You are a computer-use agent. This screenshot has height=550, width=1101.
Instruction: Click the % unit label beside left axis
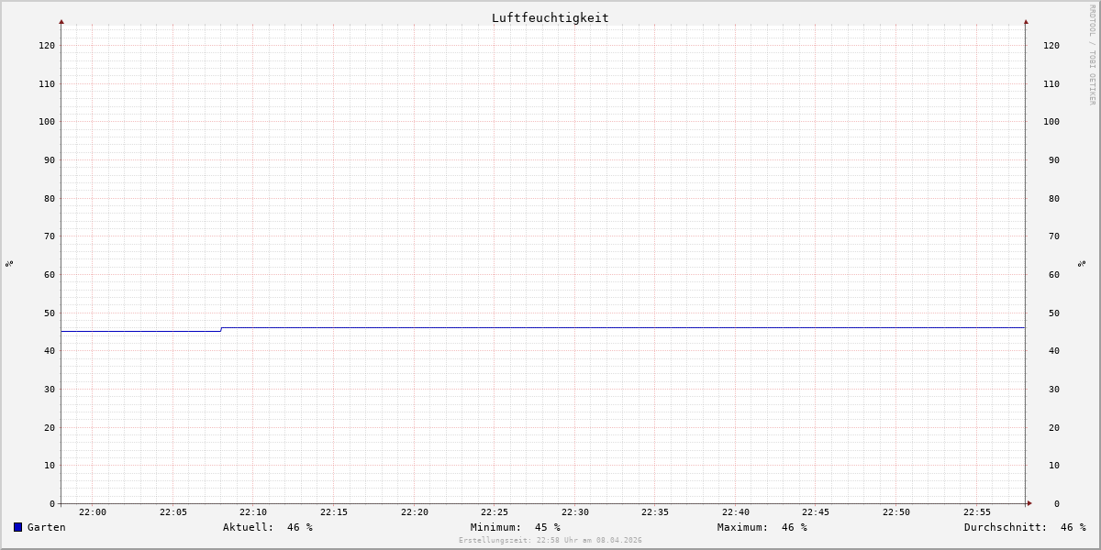click(9, 264)
